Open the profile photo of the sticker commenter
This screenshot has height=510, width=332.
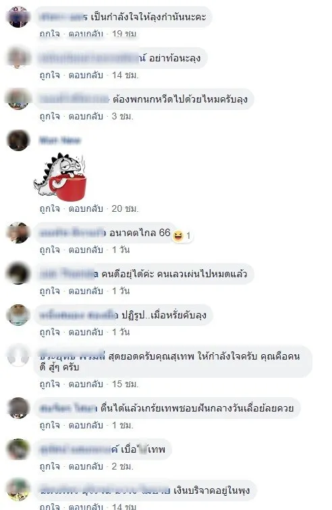click(x=18, y=140)
